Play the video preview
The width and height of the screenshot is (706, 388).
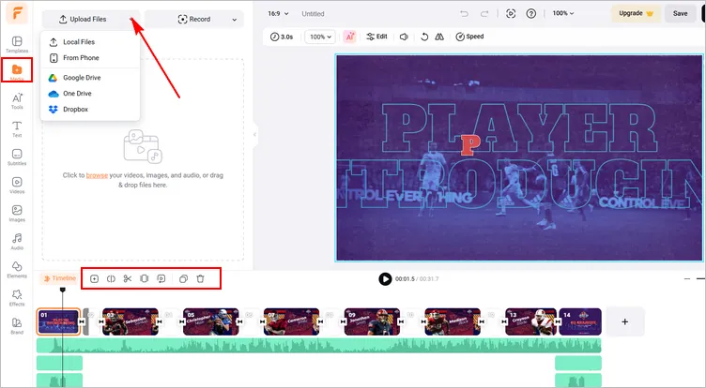(385, 278)
